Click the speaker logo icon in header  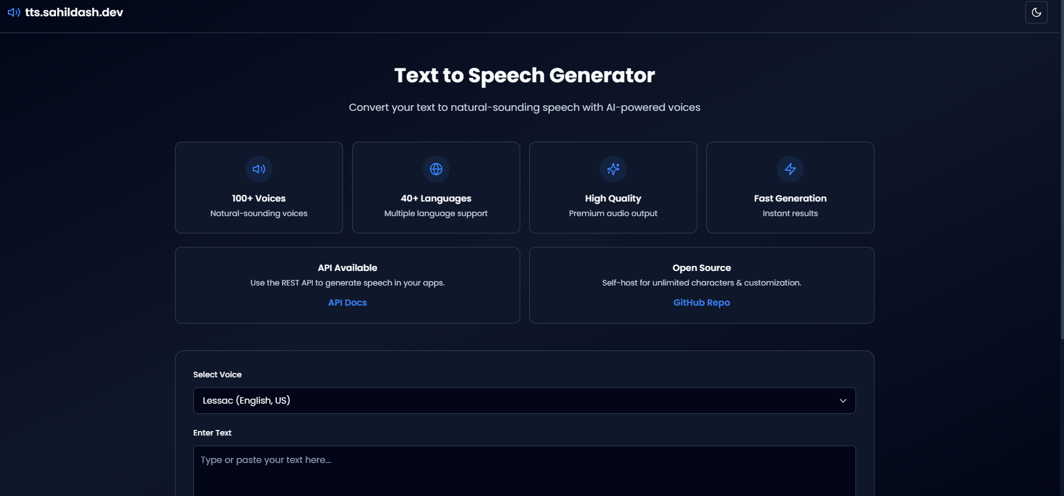[x=13, y=12]
